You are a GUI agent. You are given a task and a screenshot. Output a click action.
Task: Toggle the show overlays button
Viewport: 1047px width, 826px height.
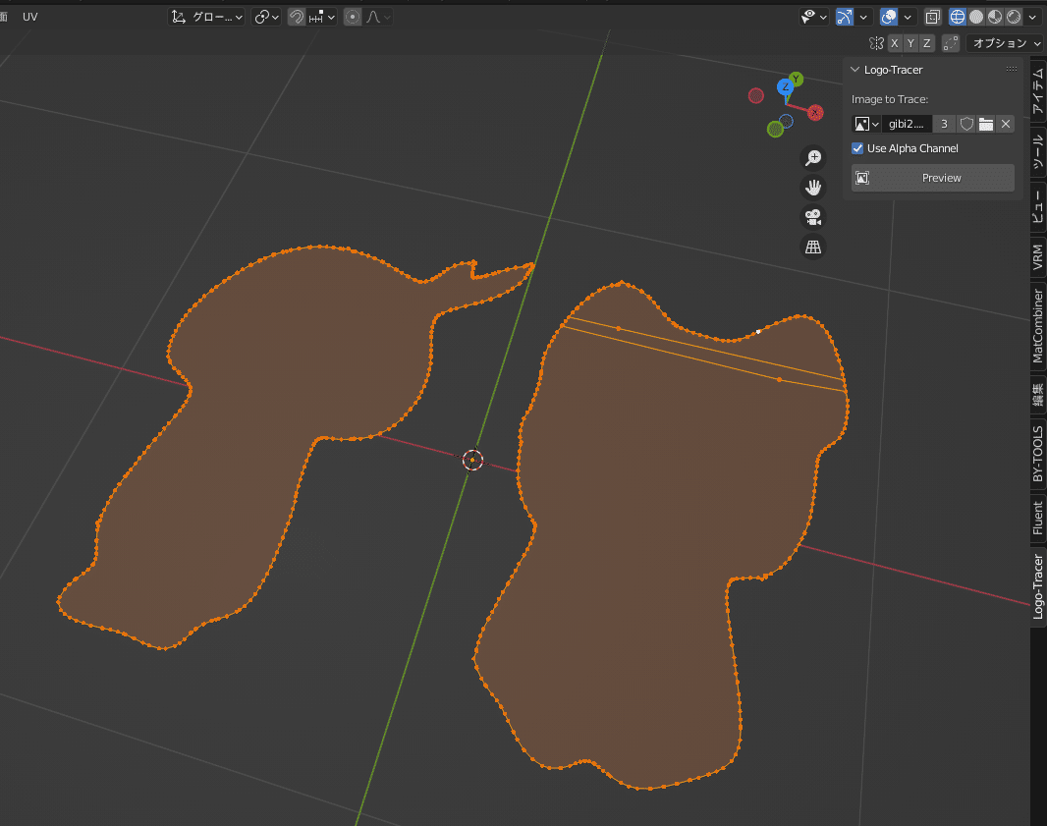[x=889, y=17]
